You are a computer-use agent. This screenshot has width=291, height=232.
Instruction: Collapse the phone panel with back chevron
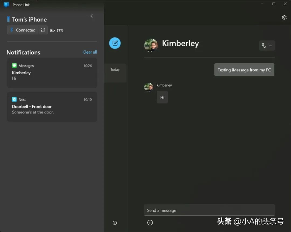(92, 16)
